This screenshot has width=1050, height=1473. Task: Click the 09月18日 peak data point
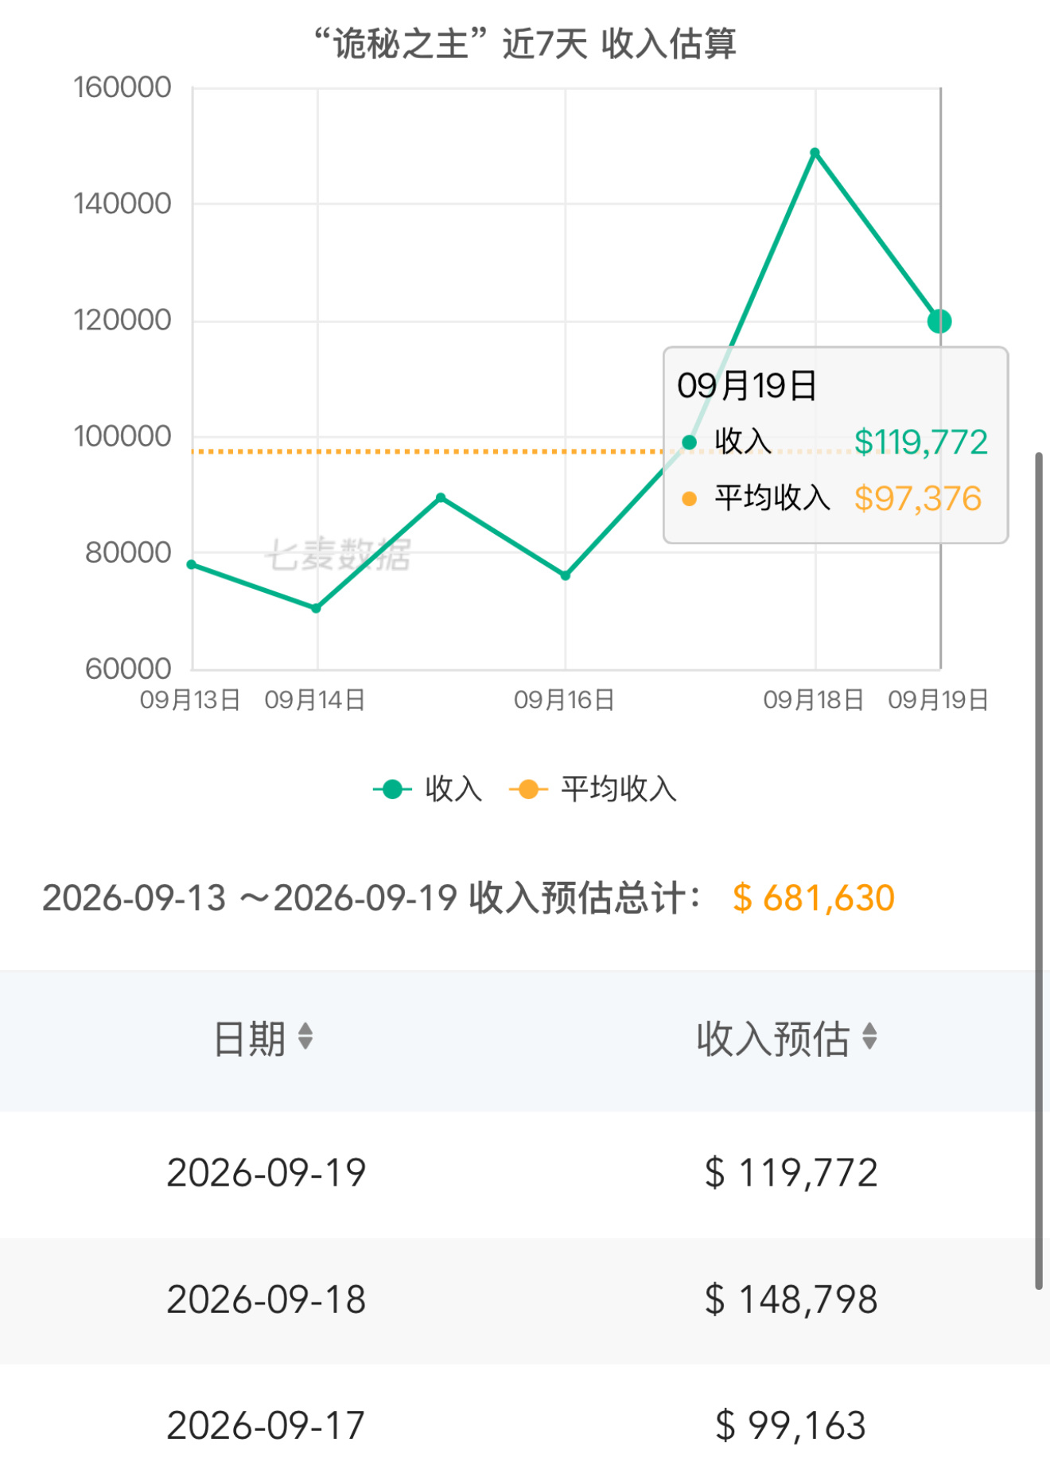(x=815, y=153)
